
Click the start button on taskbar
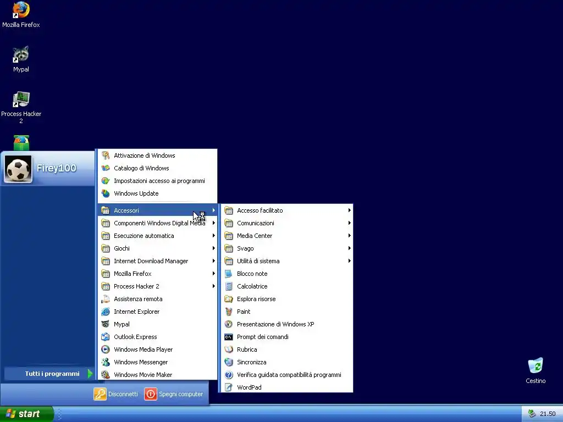click(26, 414)
